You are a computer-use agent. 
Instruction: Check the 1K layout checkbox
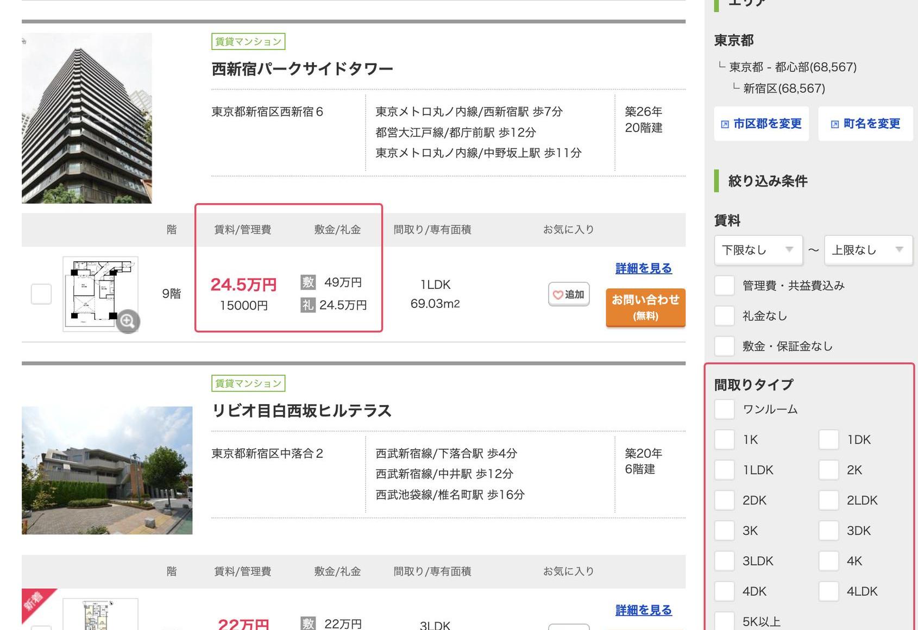[725, 439]
